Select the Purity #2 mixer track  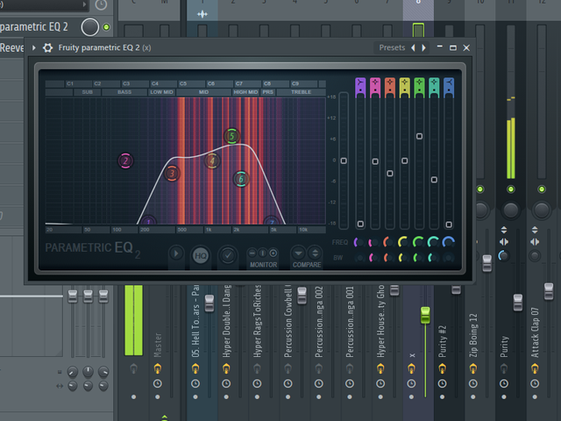pyautogui.click(x=442, y=341)
